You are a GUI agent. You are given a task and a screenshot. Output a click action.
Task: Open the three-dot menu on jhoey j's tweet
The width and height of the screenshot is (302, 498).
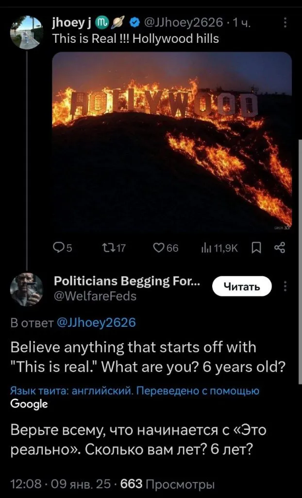click(x=285, y=23)
